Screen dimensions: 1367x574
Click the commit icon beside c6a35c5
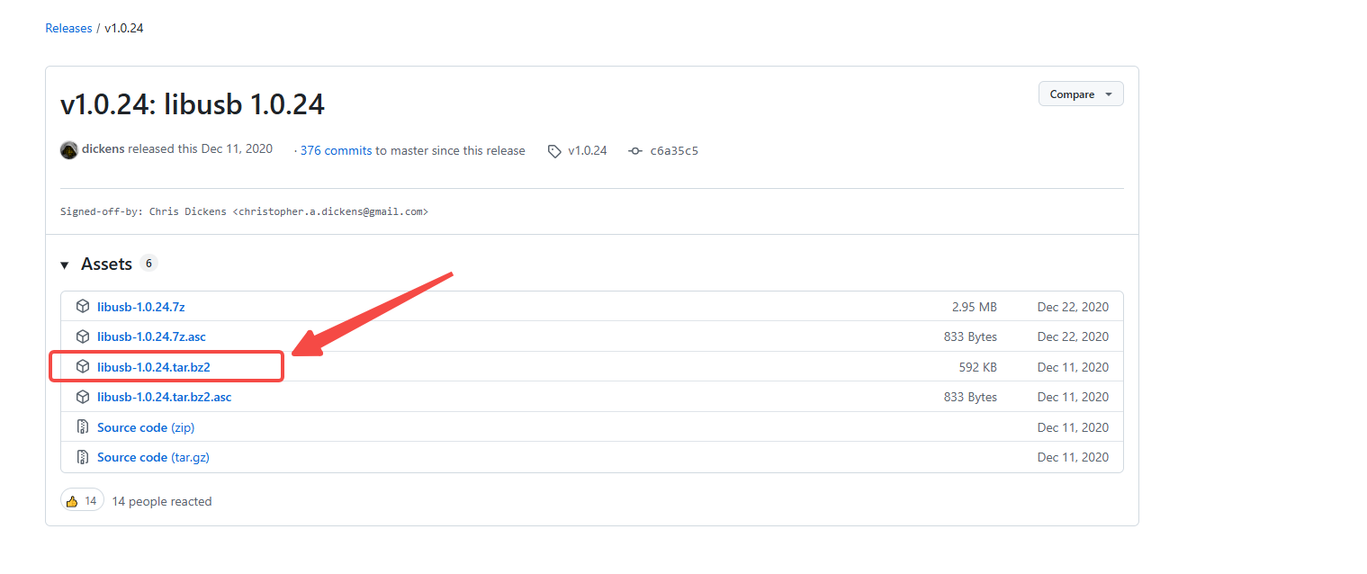[635, 151]
